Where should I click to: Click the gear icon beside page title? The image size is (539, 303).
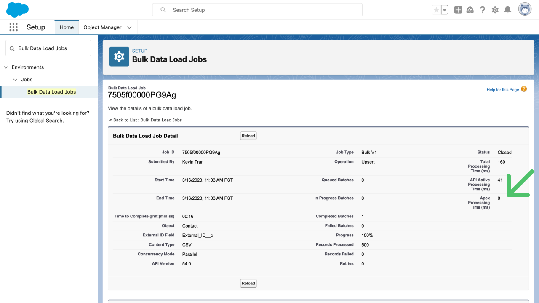click(119, 56)
